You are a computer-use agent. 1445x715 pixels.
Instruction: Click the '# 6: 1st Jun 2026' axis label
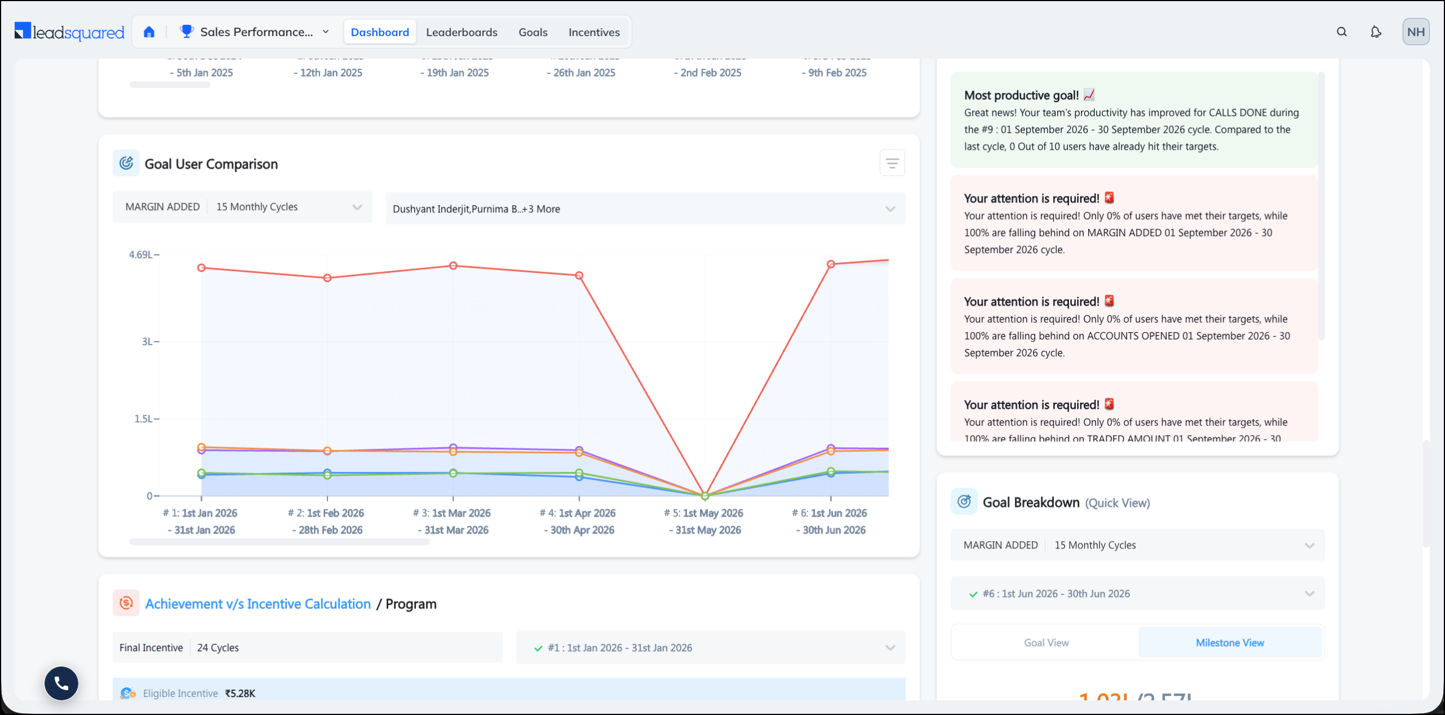(829, 513)
